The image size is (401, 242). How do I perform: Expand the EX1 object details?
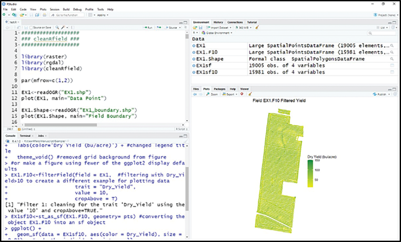tap(194, 46)
